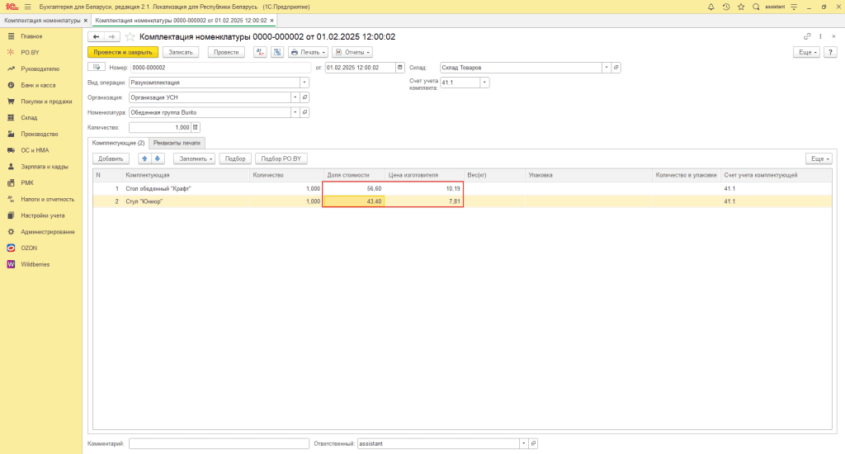845x454 pixels.
Task: Open Склад section in sidebar
Action: pos(29,117)
